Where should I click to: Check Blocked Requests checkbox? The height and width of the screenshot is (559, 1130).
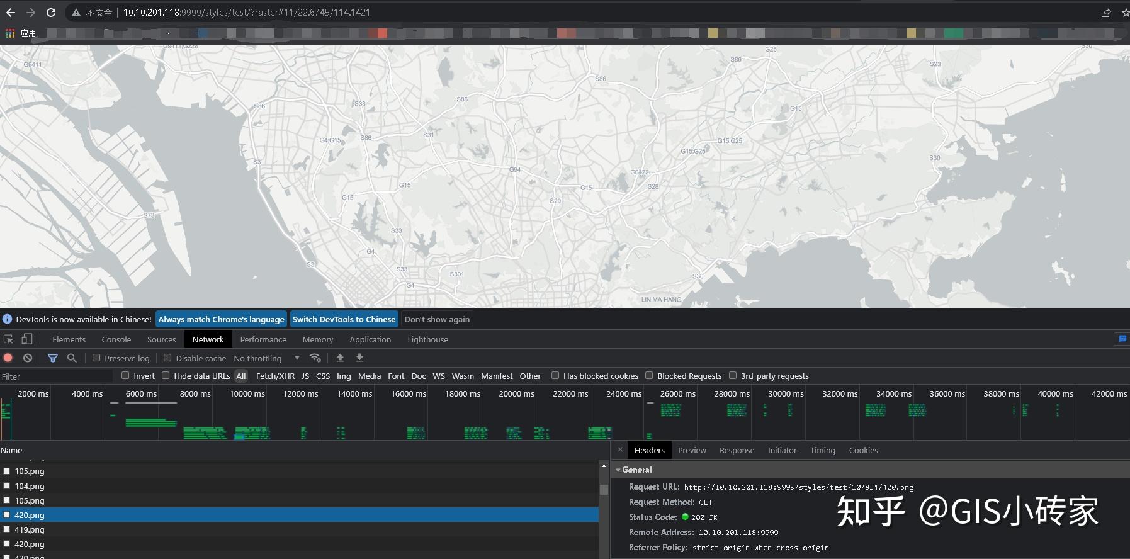pyautogui.click(x=649, y=376)
